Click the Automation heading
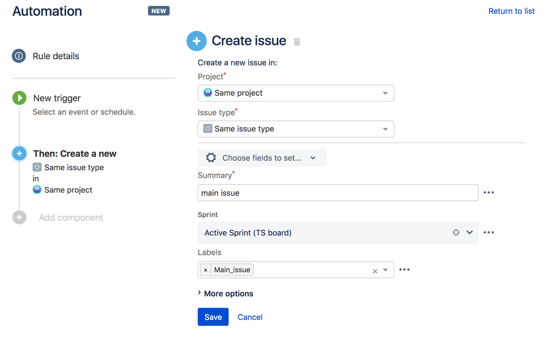Image resolution: width=555 pixels, height=341 pixels. (x=47, y=11)
